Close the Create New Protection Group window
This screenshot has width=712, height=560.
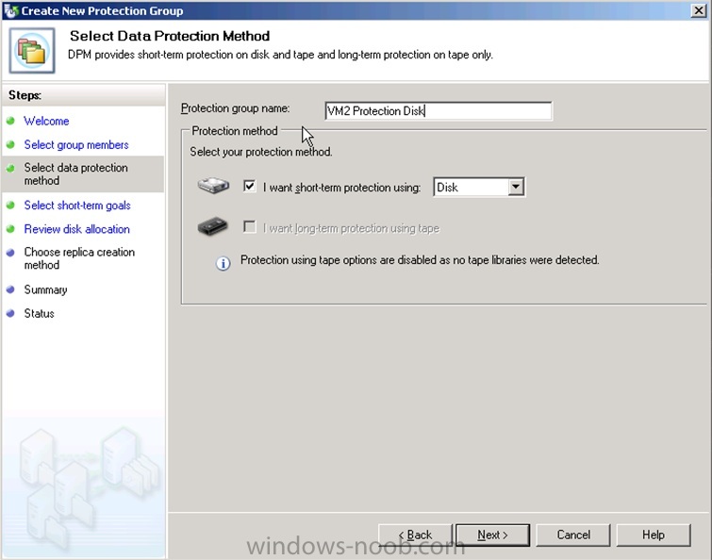699,10
